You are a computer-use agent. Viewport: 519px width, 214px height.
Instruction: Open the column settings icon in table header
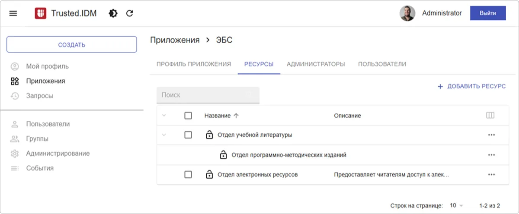[490, 116]
